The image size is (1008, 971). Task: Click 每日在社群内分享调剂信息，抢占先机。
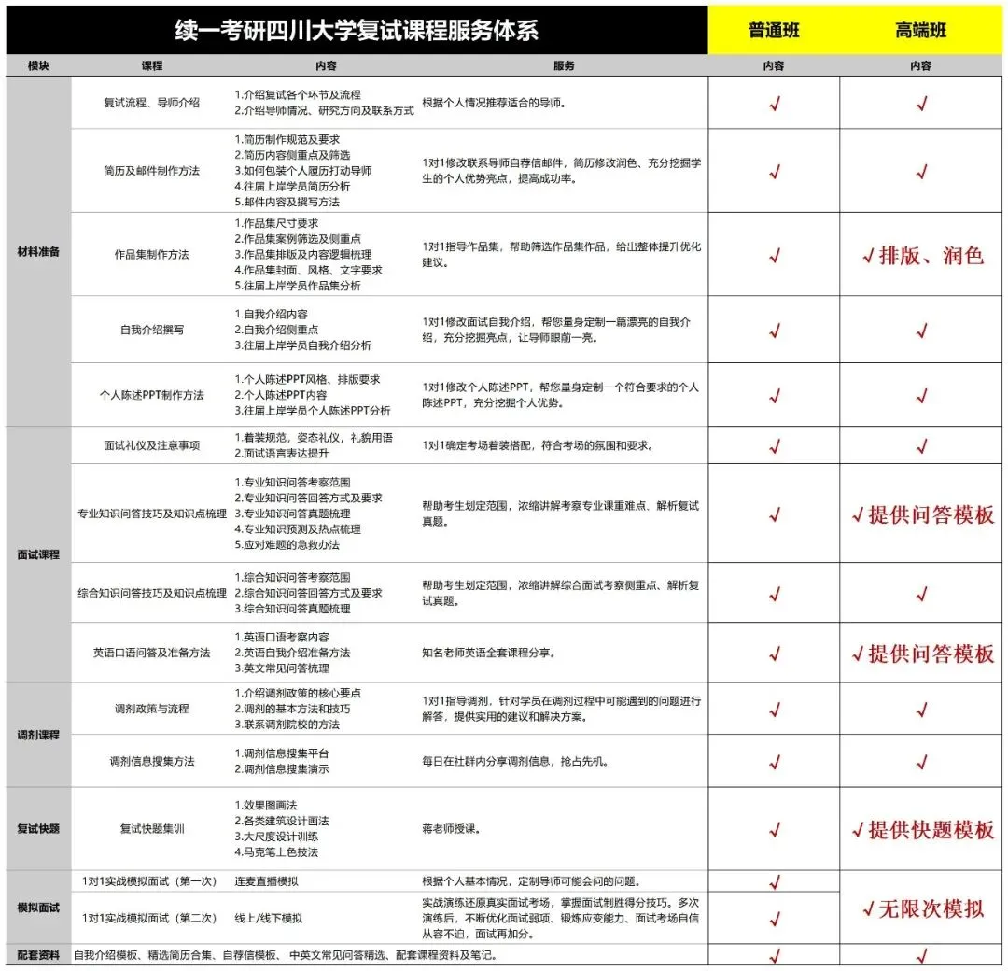[515, 761]
